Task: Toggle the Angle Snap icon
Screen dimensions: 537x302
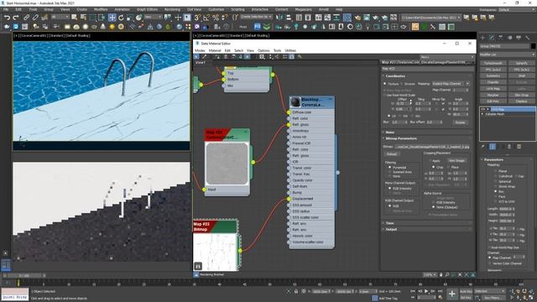Action: 206,17
